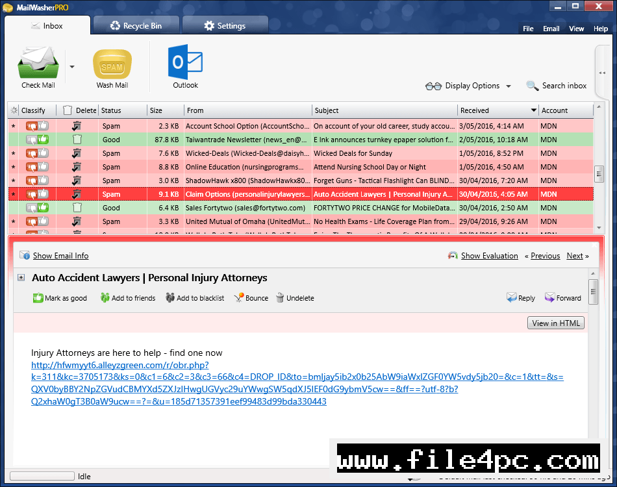Toggle classify thumbs for Taiwantrade Newsletter email

pos(38,139)
